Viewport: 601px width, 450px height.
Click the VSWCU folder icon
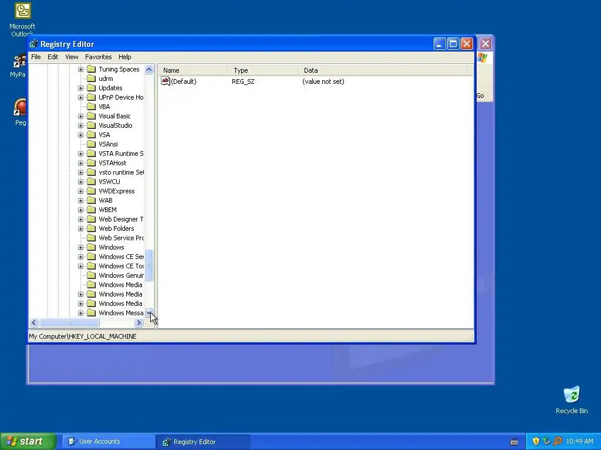click(91, 182)
